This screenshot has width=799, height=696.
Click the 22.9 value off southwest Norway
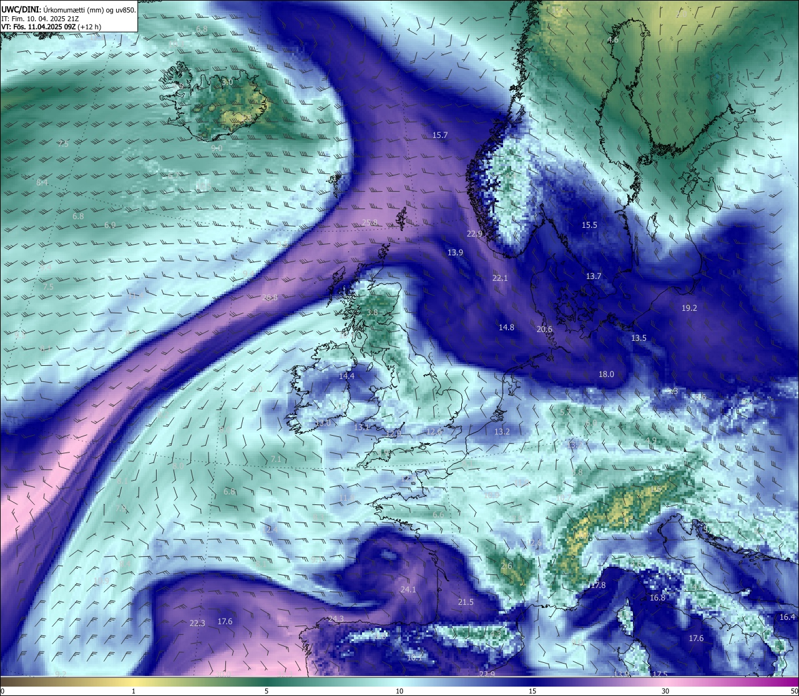[x=474, y=234]
